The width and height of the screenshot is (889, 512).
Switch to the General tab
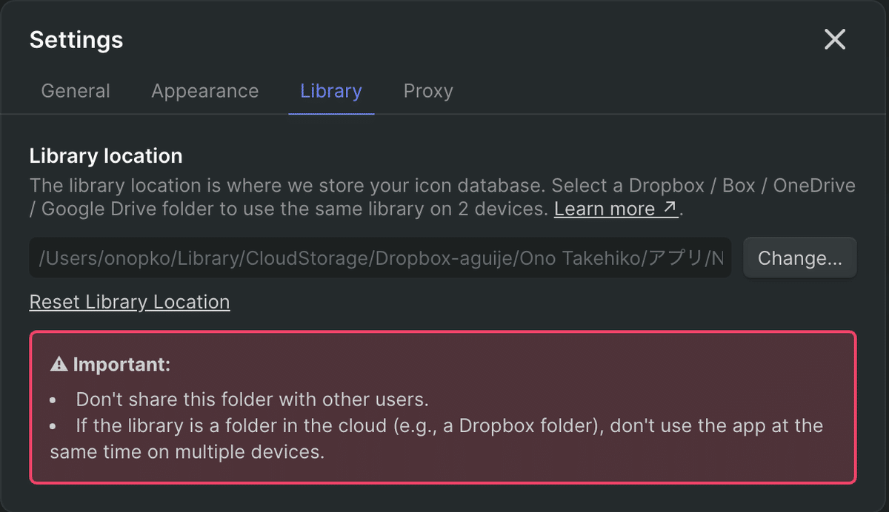[76, 91]
